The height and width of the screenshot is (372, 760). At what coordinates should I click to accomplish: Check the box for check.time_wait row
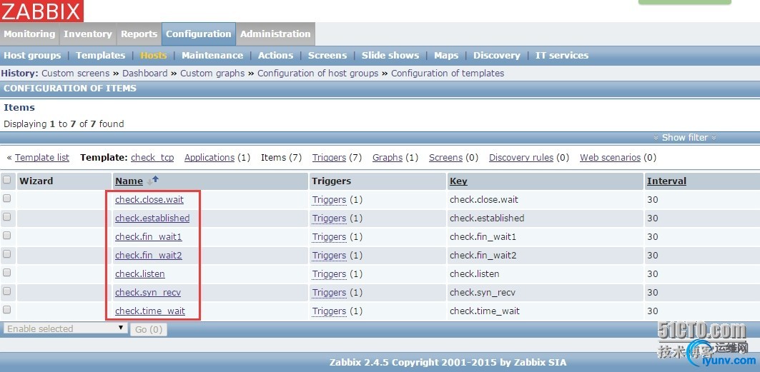[6, 310]
